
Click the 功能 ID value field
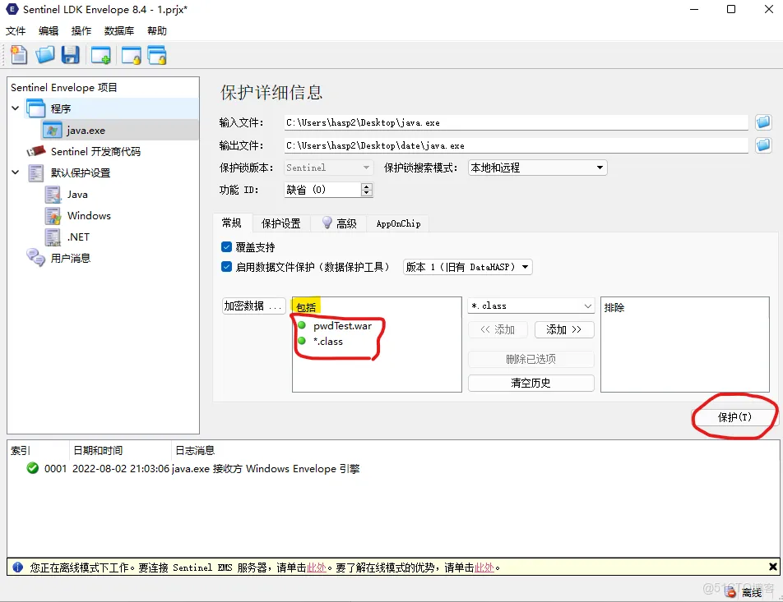click(x=322, y=190)
